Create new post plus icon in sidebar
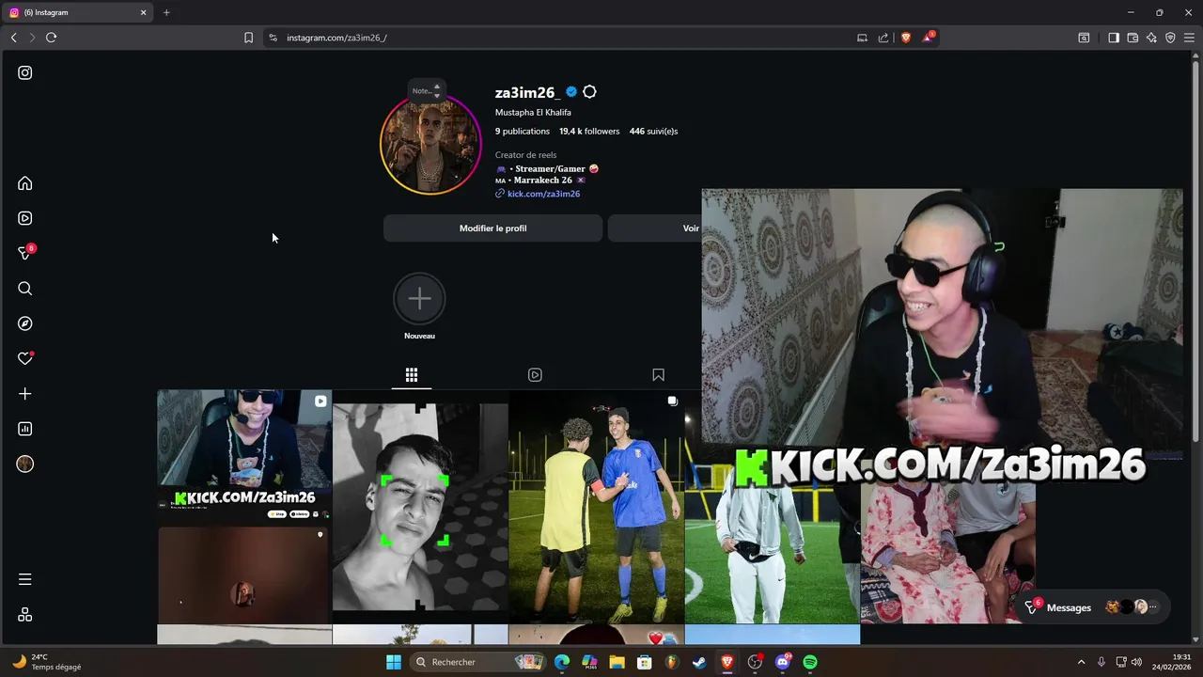This screenshot has height=677, width=1203. tap(25, 394)
